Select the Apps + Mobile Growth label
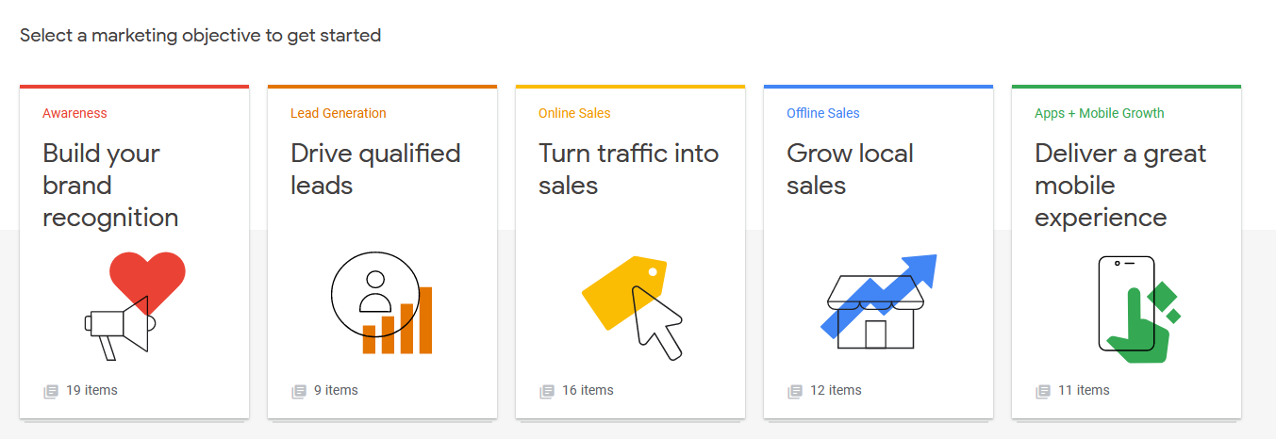Screen dimensions: 1276x439 tap(1100, 113)
